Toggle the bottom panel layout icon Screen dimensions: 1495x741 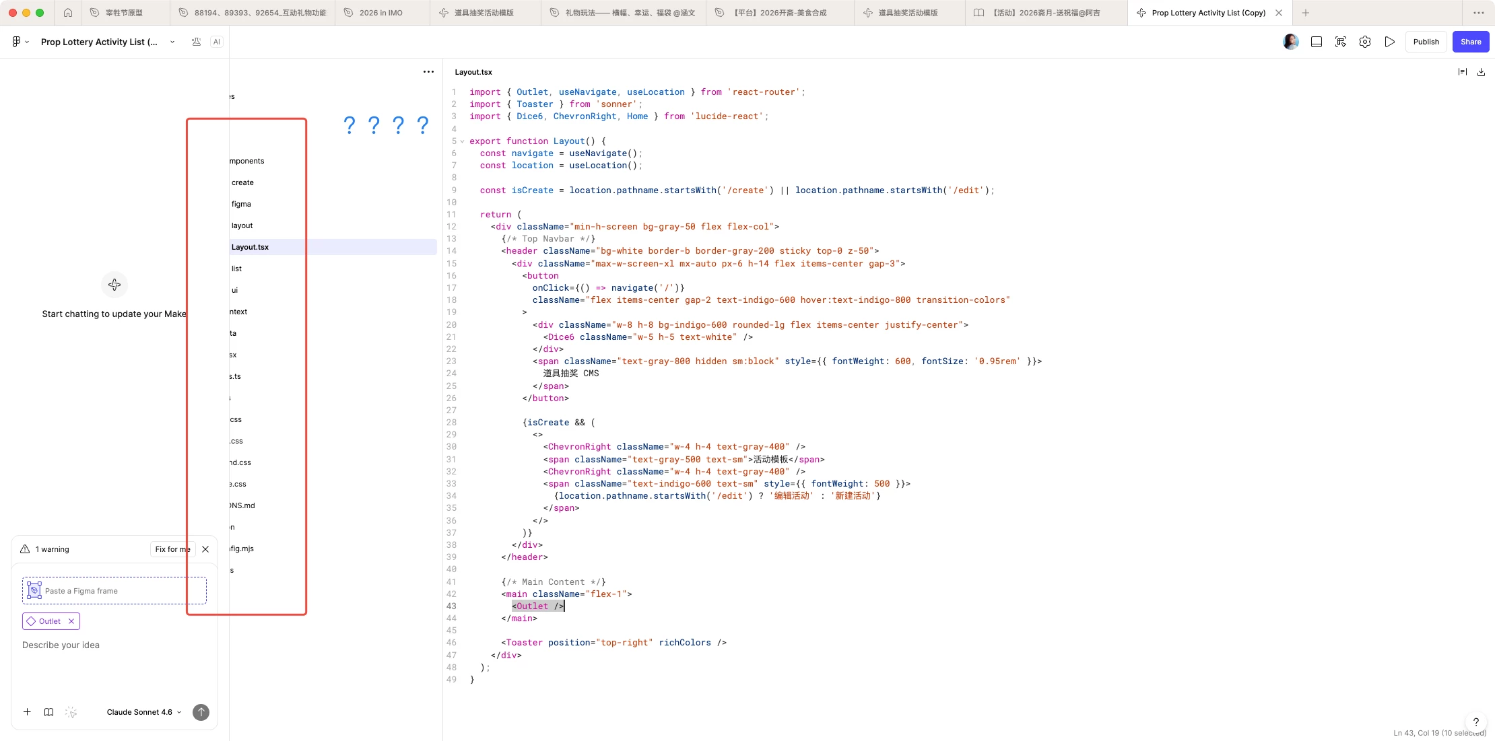[1317, 42]
